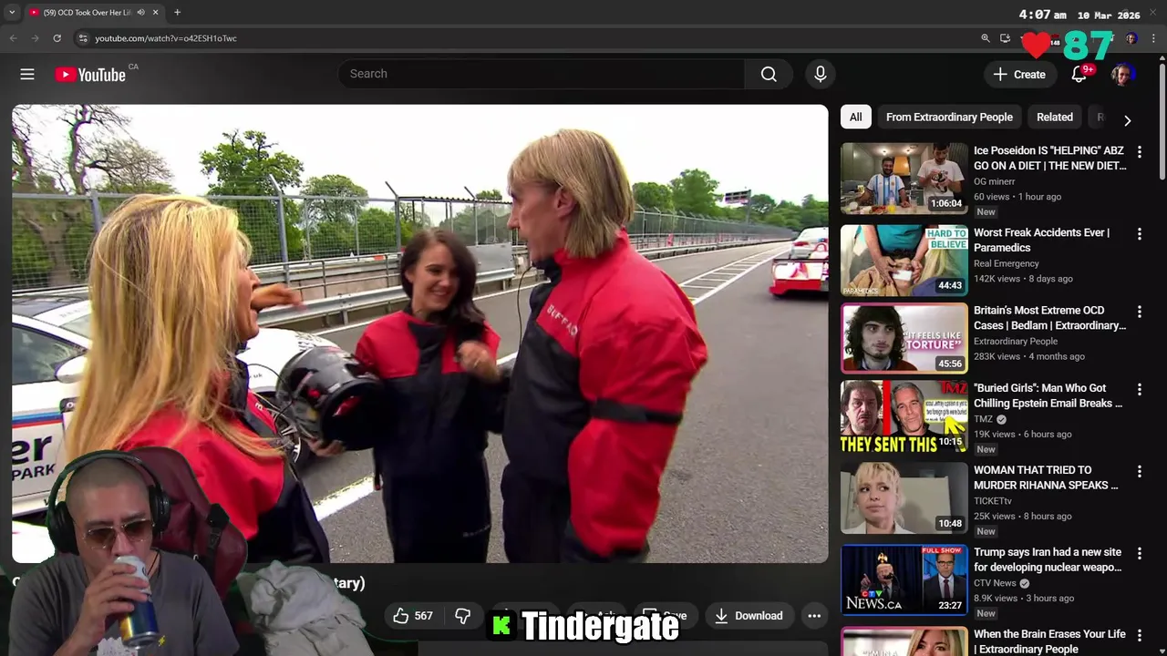Viewport: 1167px width, 656px height.
Task: Click the install app icon in address bar
Action: pyautogui.click(x=1005, y=38)
